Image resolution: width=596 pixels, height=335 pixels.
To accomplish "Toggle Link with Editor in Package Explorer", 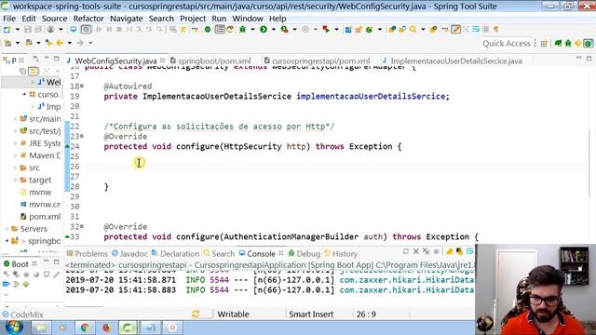I will (34, 71).
